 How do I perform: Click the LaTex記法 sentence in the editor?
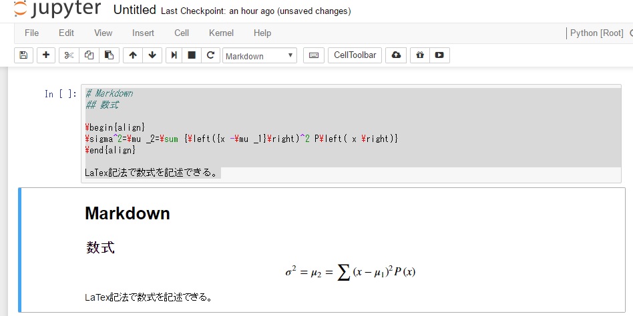(152, 173)
